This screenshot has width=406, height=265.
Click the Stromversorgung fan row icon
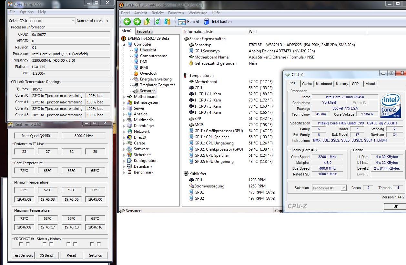[x=191, y=186]
